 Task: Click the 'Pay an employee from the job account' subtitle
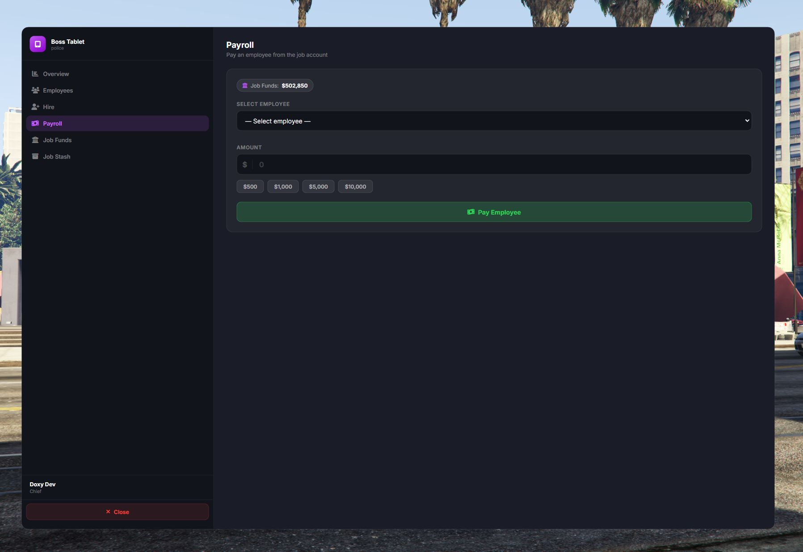[x=277, y=55]
